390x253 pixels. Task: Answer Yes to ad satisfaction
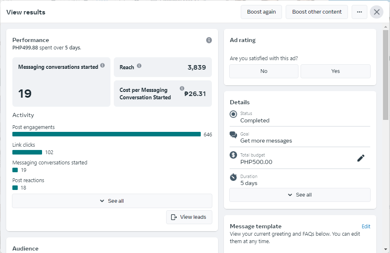click(336, 71)
